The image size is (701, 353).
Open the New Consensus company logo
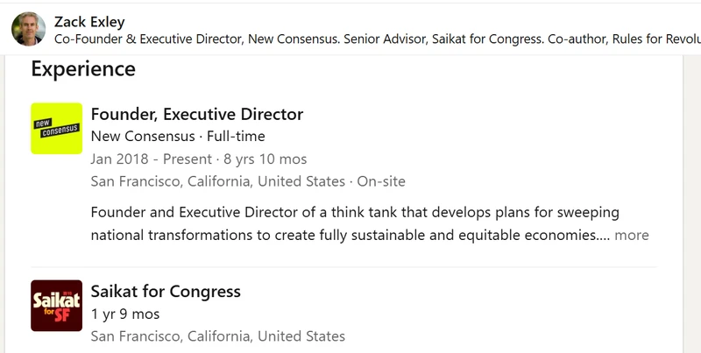56,128
